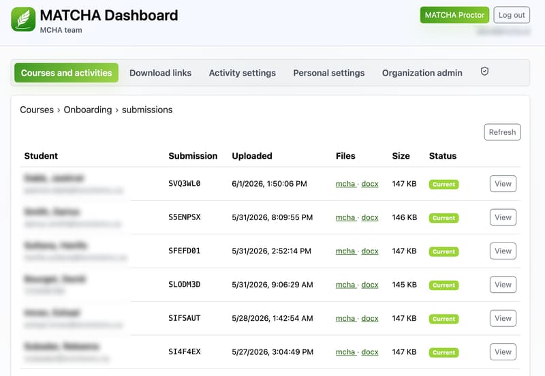Click the Student column header
This screenshot has width=545, height=376.
click(41, 156)
